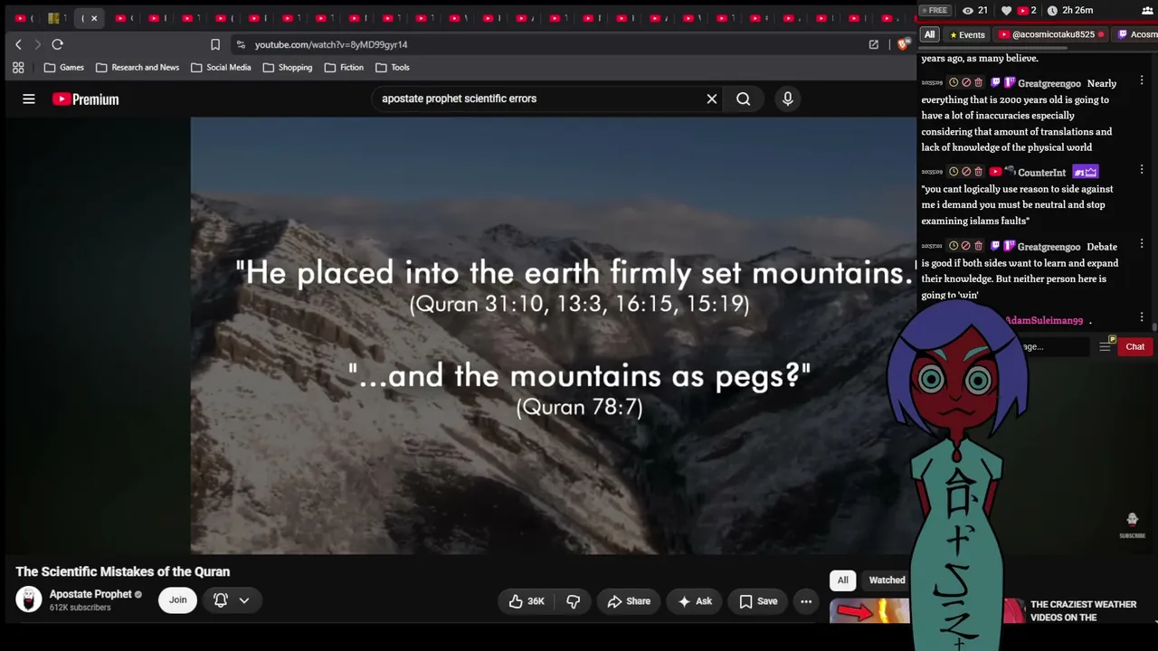Go back in browser history
This screenshot has height=651, width=1158.
pos(18,44)
